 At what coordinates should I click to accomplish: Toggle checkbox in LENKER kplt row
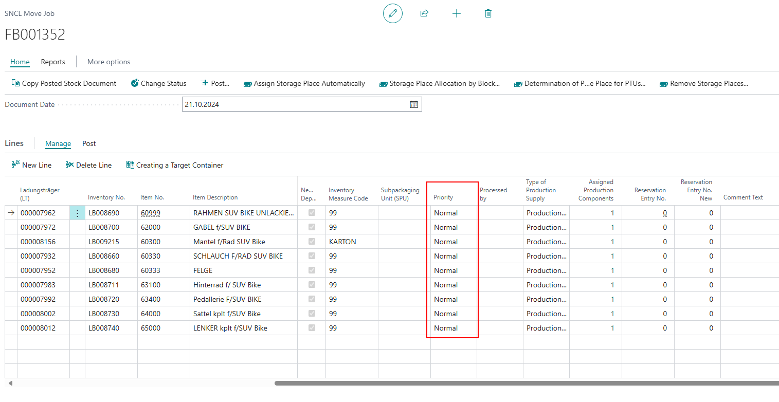pos(312,328)
